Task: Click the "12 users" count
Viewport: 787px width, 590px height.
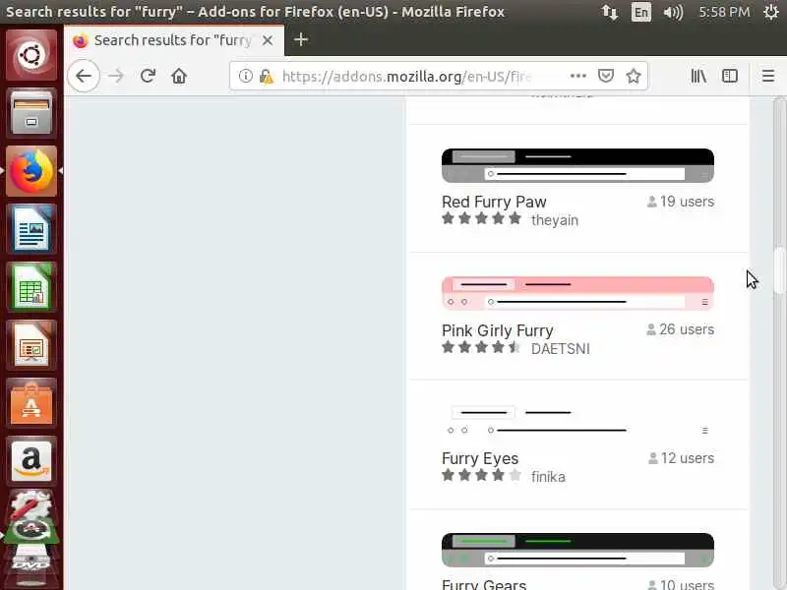Action: 681,458
